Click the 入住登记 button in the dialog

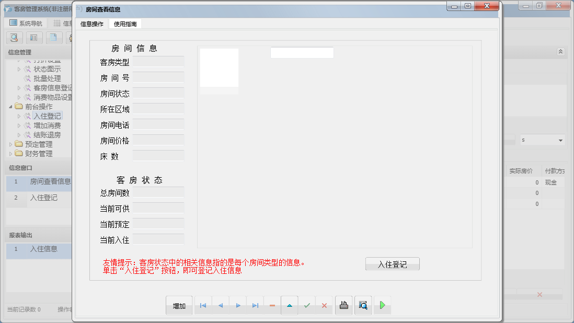coord(393,264)
